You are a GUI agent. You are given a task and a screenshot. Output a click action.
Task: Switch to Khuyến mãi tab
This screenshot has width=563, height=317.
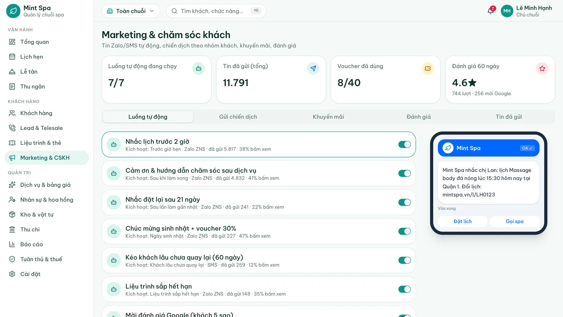[328, 117]
